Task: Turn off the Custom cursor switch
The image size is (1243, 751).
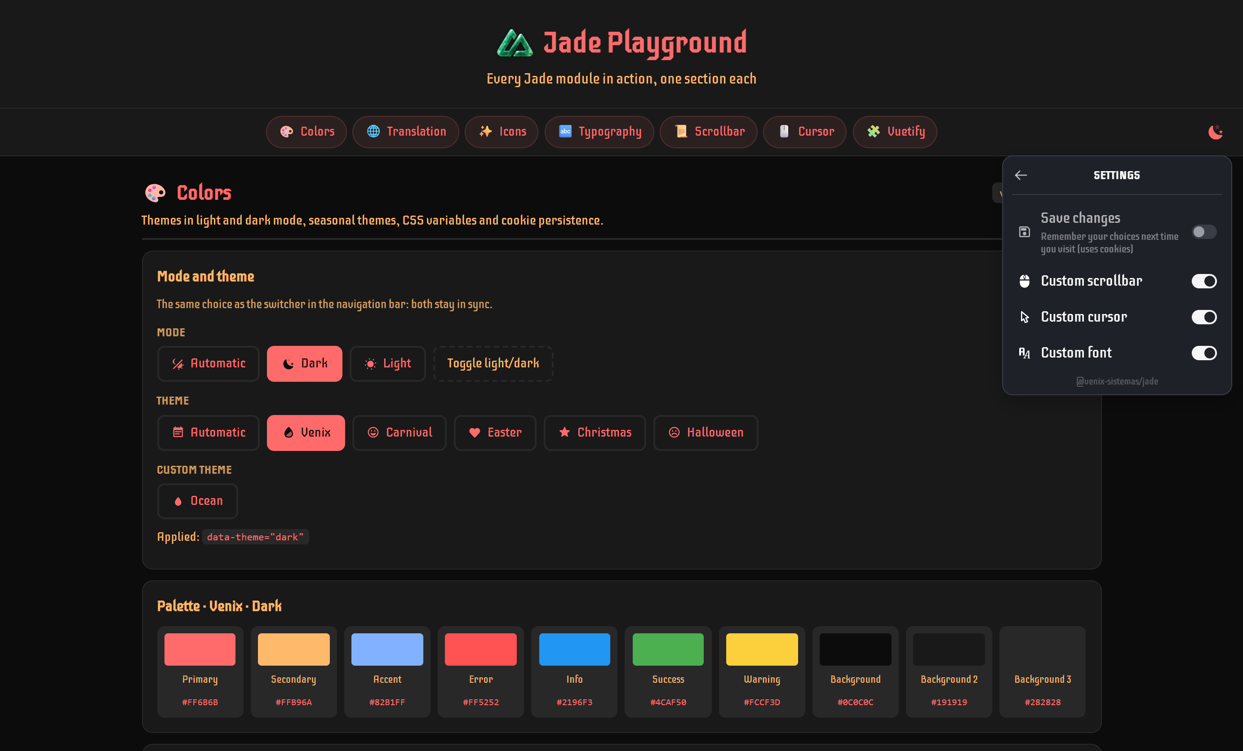Action: (x=1203, y=317)
